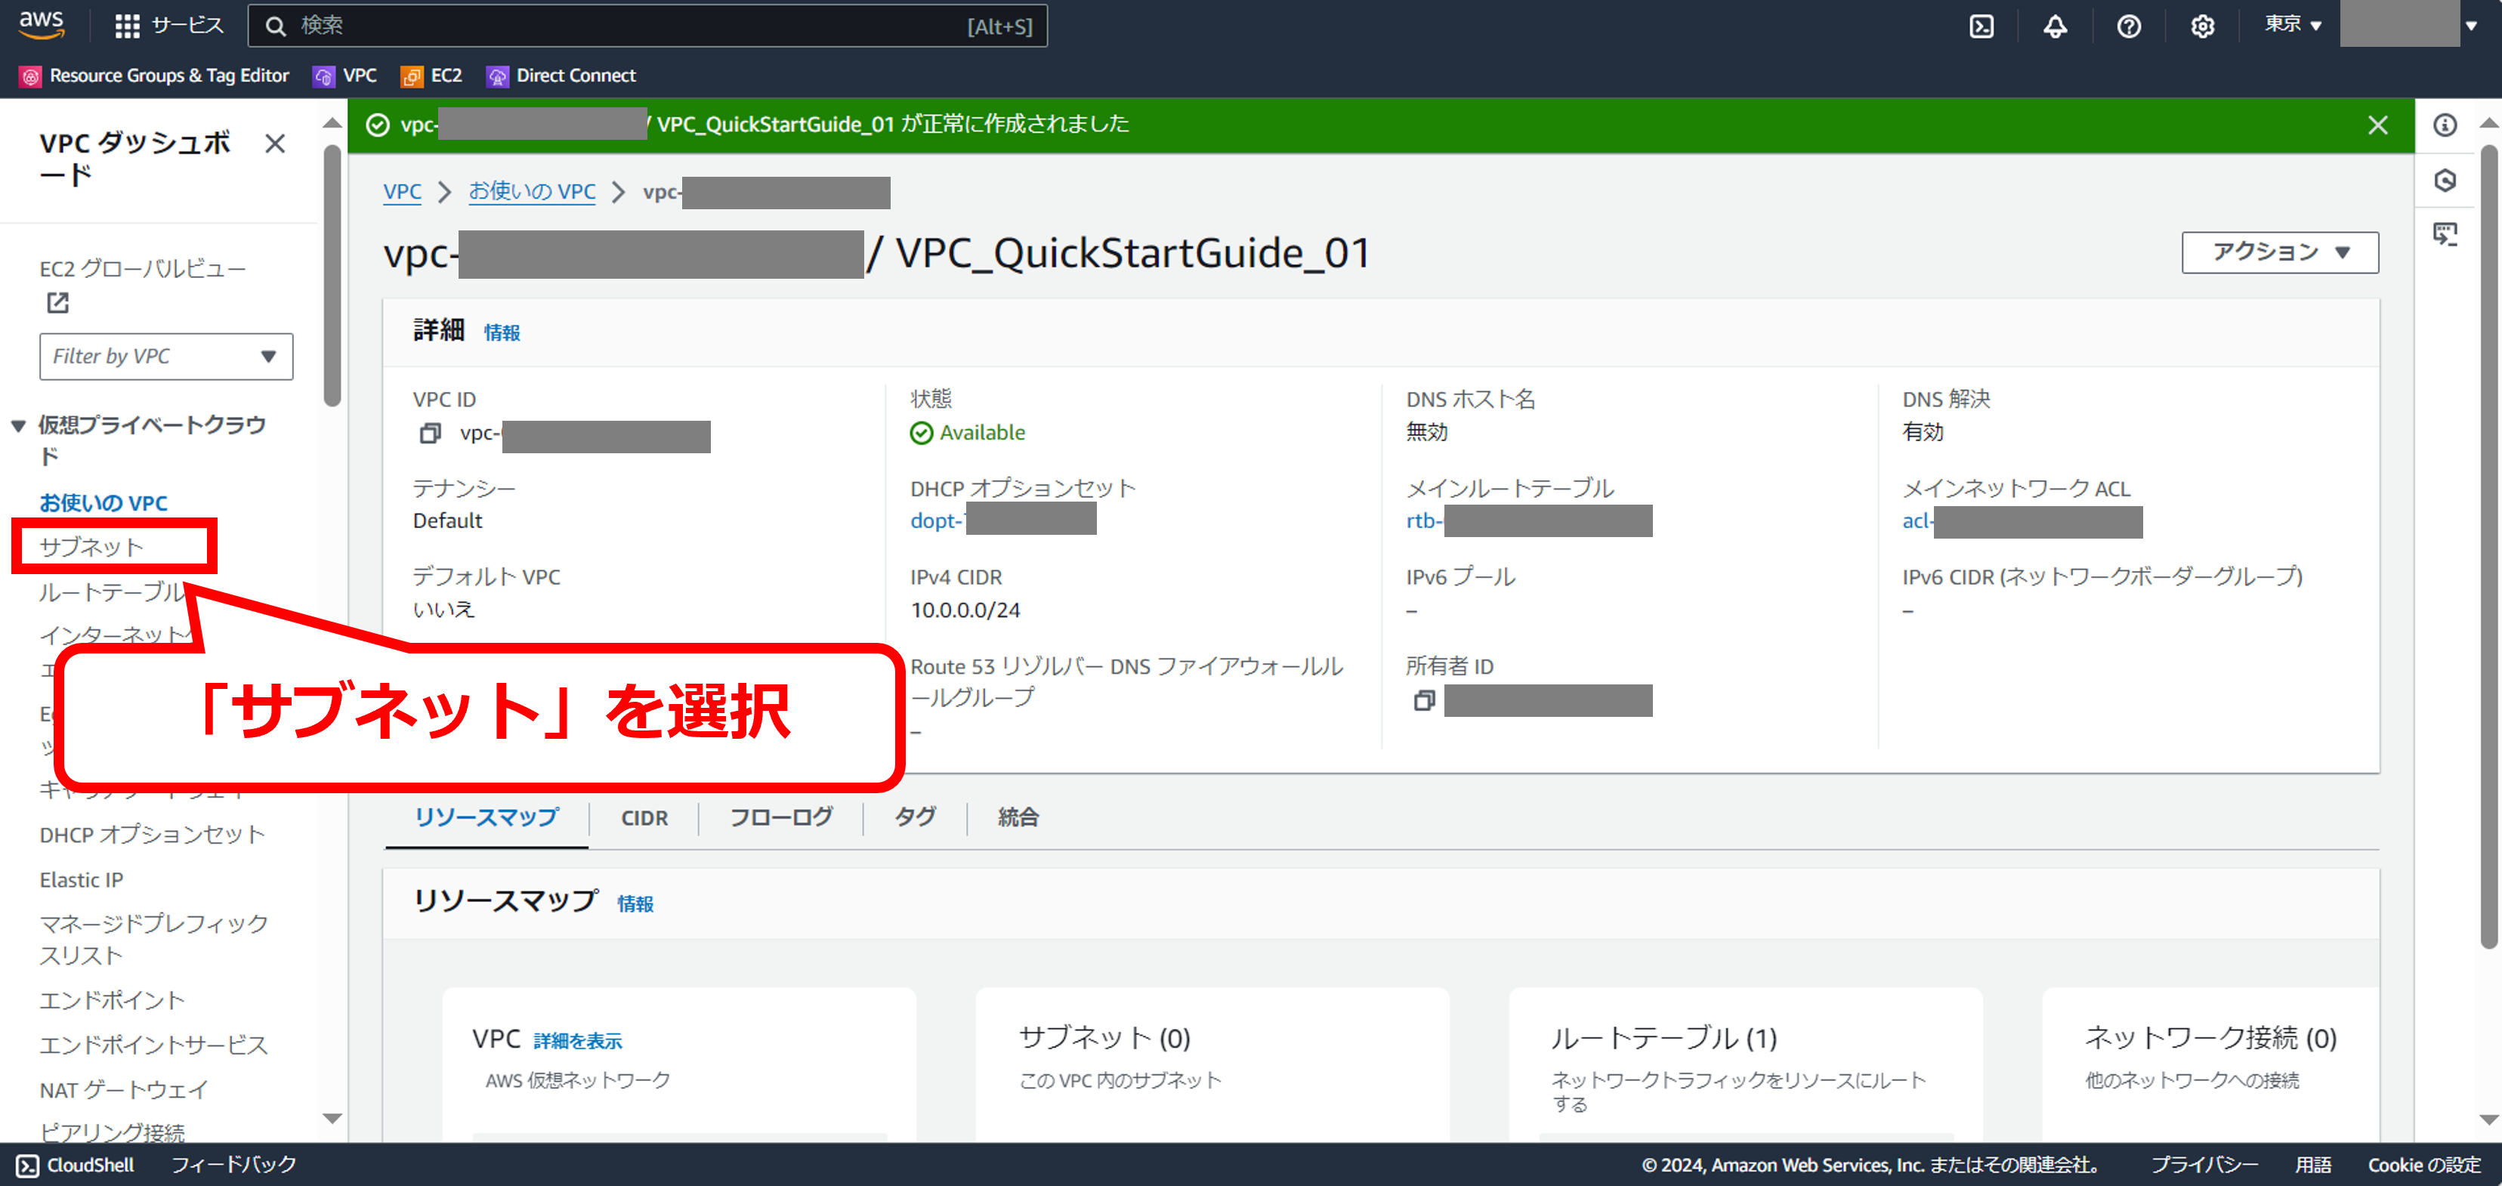
Task: Select エンドポイント in sidebar
Action: (x=112, y=1000)
